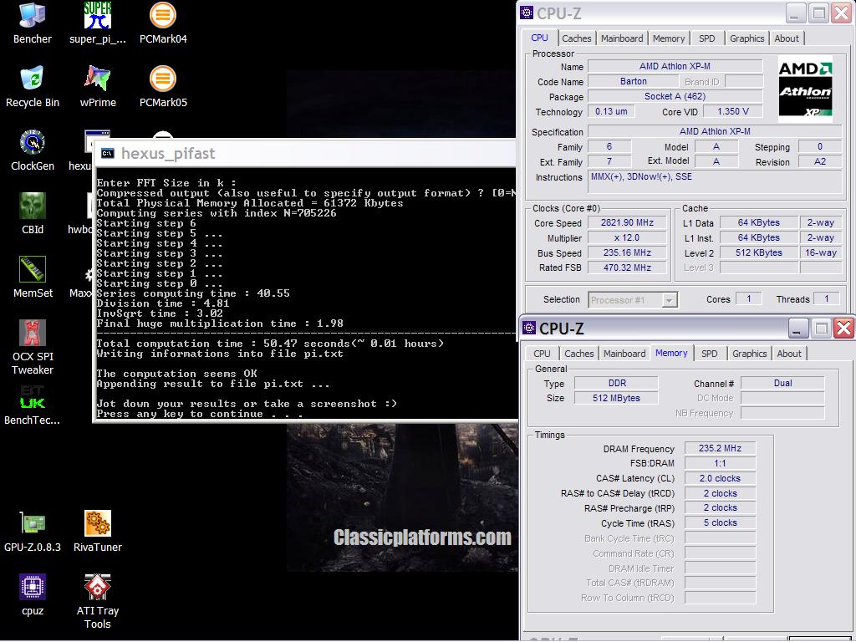Image resolution: width=856 pixels, height=642 pixels.
Task: Click the Rated FSB 470.32 MHz value
Action: (627, 267)
